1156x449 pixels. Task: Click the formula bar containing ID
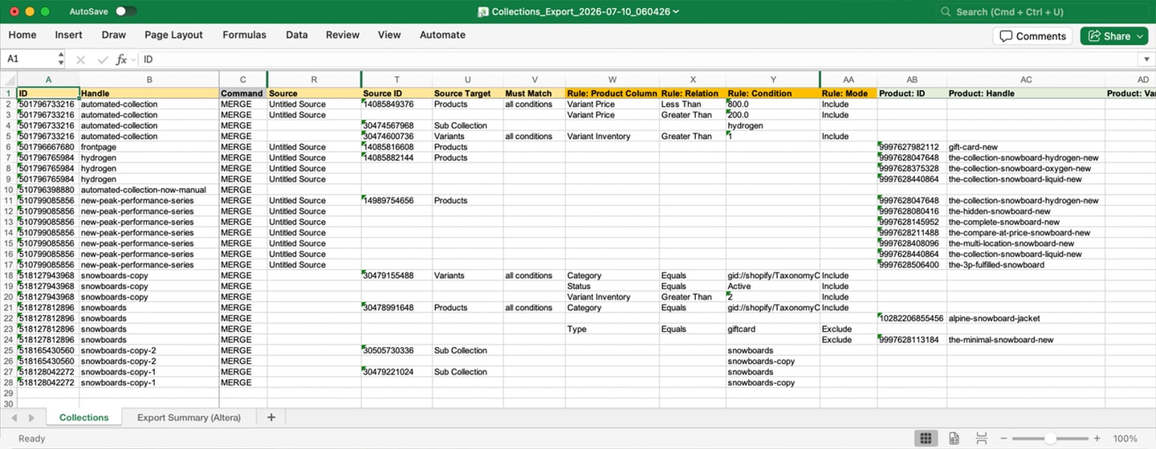pyautogui.click(x=638, y=59)
